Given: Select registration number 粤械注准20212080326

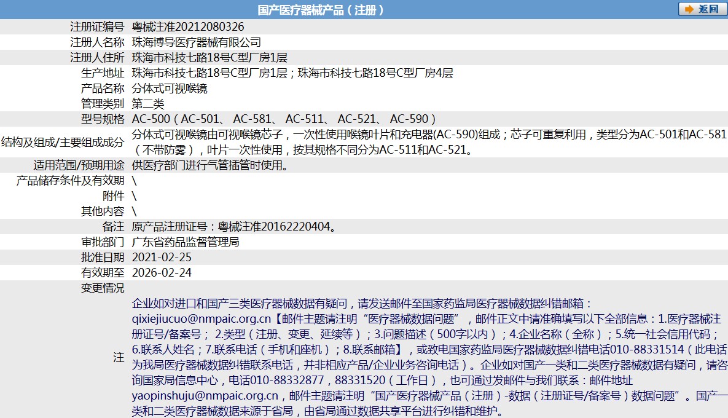Looking at the screenshot, I should click(x=188, y=27).
